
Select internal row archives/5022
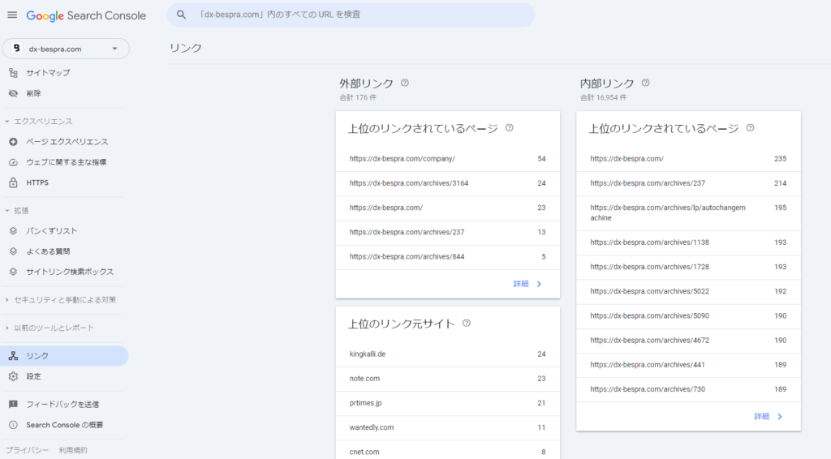coord(688,291)
